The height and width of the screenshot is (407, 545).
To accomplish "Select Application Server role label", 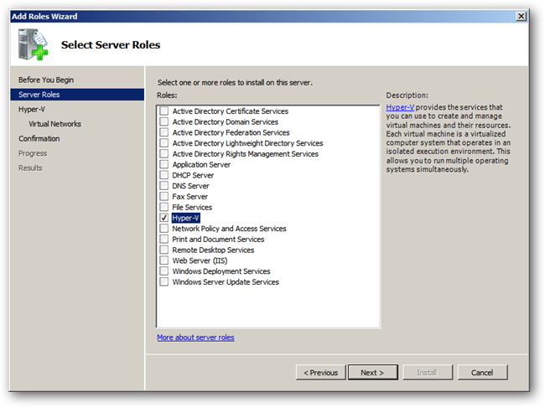I will click(x=201, y=165).
